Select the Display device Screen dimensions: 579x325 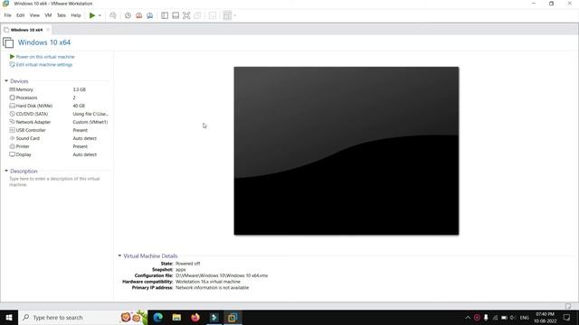(58, 154)
